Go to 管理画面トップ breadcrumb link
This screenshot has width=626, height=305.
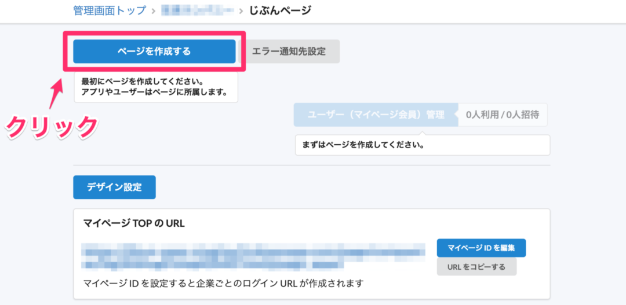(x=110, y=10)
